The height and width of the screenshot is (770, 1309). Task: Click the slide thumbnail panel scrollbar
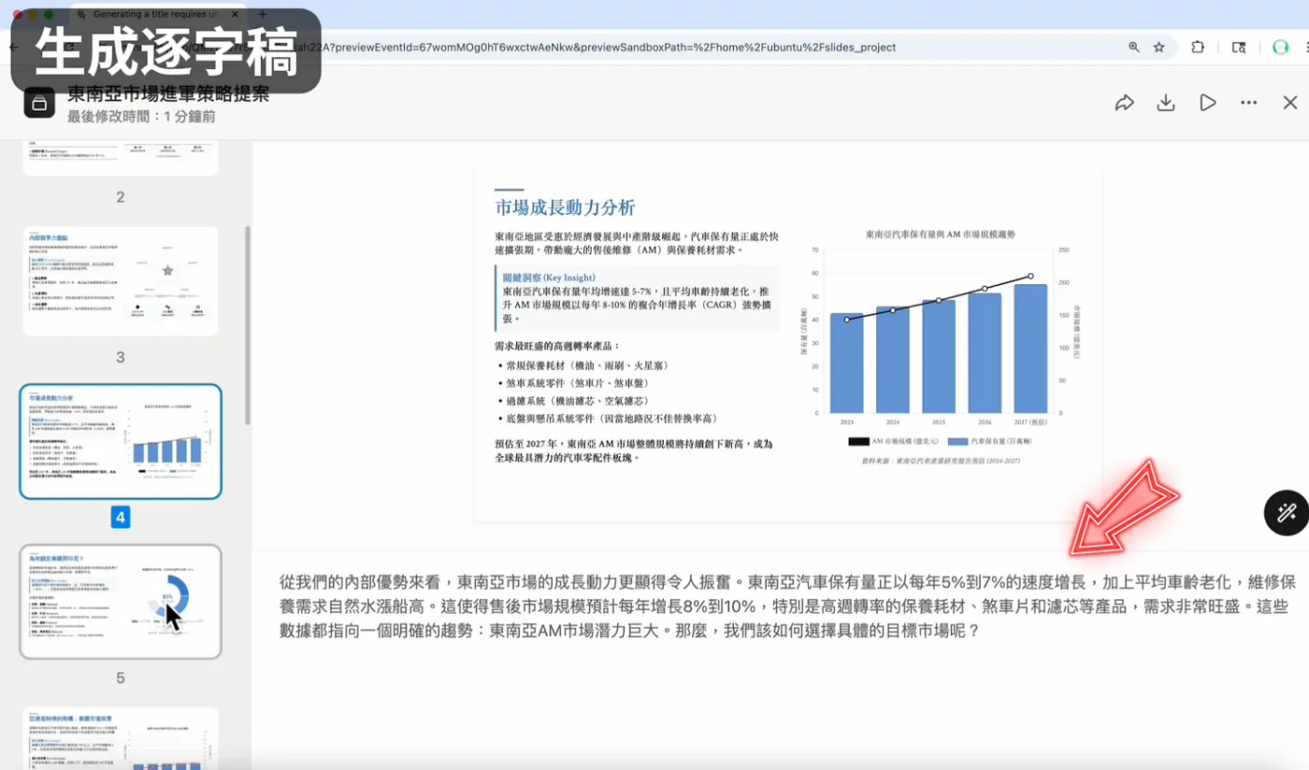pyautogui.click(x=247, y=325)
